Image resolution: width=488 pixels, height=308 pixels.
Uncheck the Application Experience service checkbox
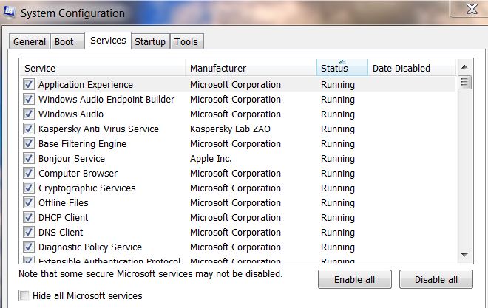tap(29, 85)
